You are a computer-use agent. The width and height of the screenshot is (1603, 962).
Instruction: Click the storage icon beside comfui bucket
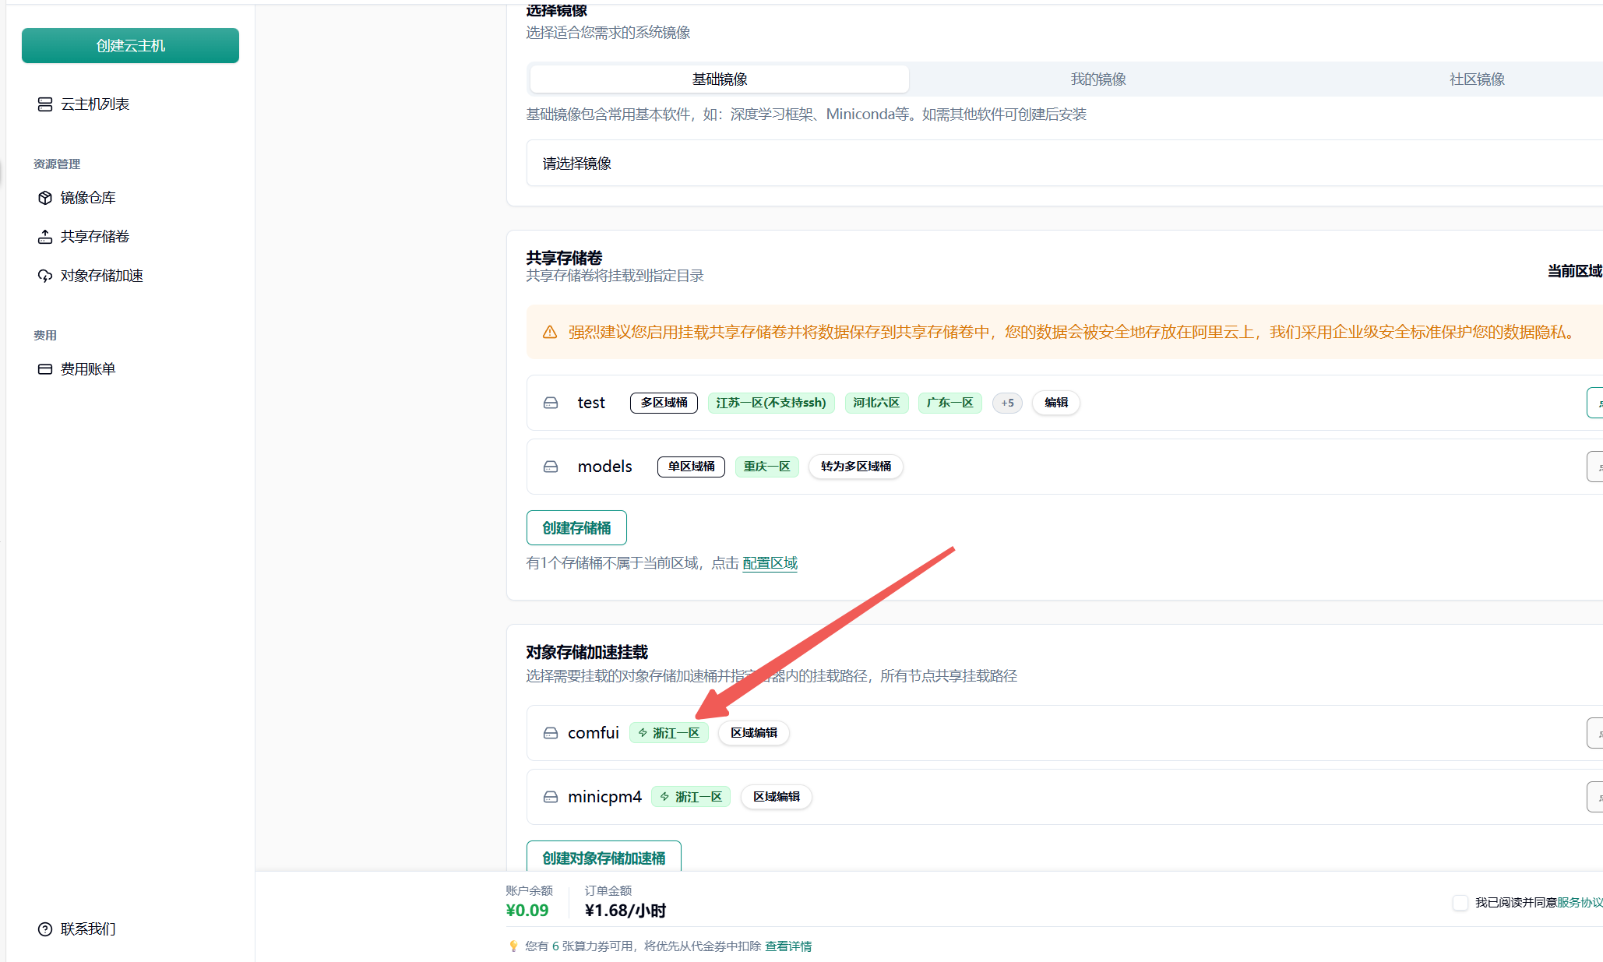click(x=551, y=733)
